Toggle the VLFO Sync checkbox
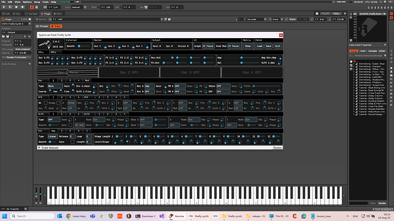 pyautogui.click(x=70, y=125)
